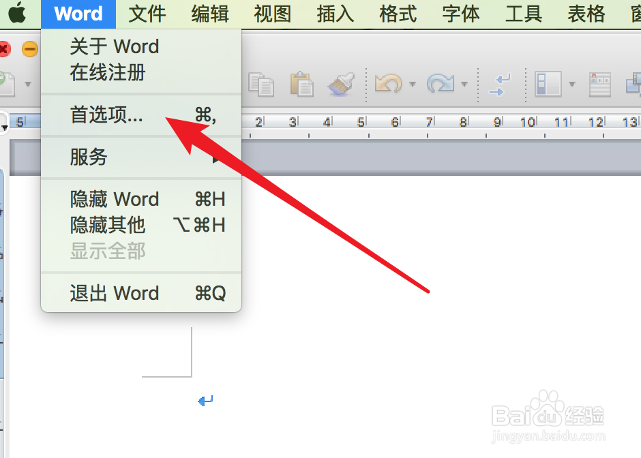Open the 格式 menu
Image resolution: width=641 pixels, height=458 pixels.
point(398,14)
